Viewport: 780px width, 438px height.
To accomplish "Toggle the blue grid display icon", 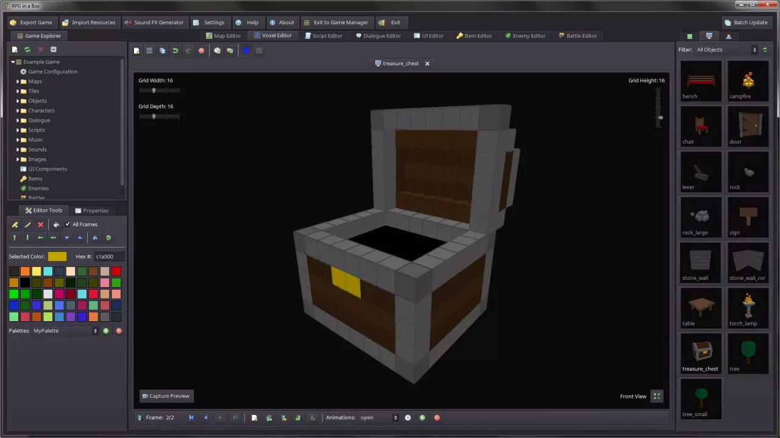I will pyautogui.click(x=246, y=50).
